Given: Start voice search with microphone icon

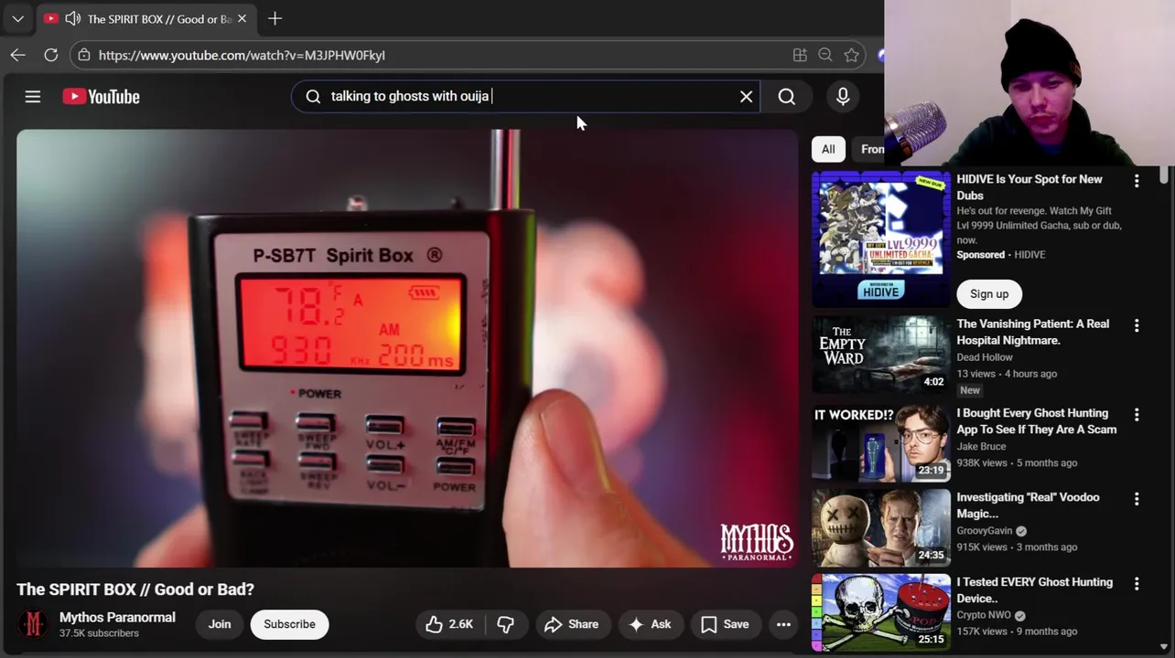Looking at the screenshot, I should click(x=843, y=96).
